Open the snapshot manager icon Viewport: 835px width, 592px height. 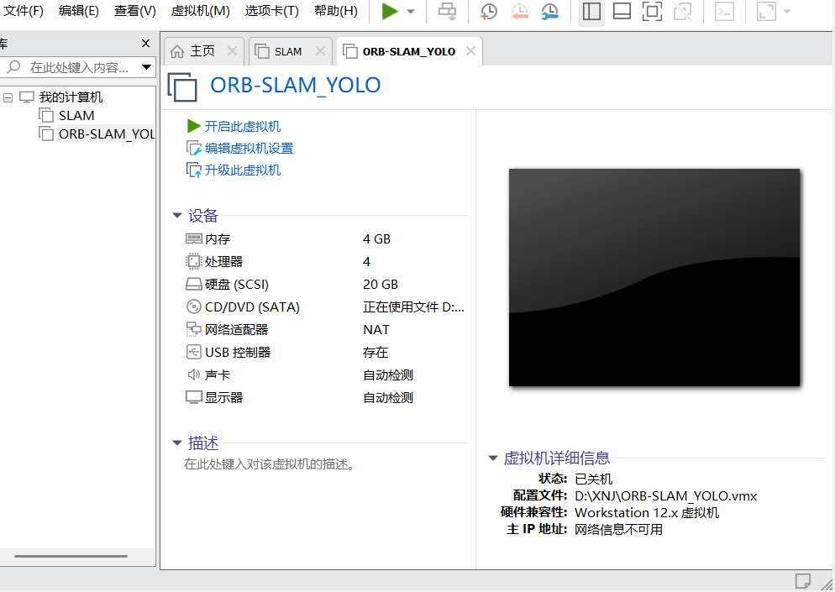tap(550, 12)
